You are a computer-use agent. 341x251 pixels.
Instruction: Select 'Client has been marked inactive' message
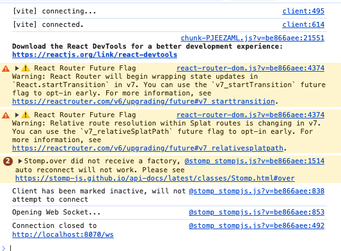pos(99,195)
